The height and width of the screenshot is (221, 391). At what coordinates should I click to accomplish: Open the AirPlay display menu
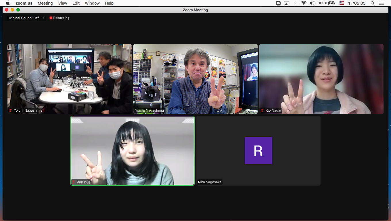286,3
